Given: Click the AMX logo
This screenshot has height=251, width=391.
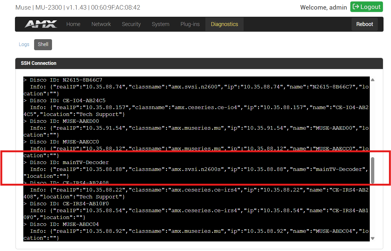Looking at the screenshot, I should 41,24.
